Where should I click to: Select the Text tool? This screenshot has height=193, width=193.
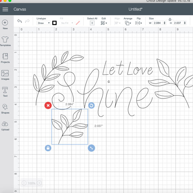click(5, 92)
